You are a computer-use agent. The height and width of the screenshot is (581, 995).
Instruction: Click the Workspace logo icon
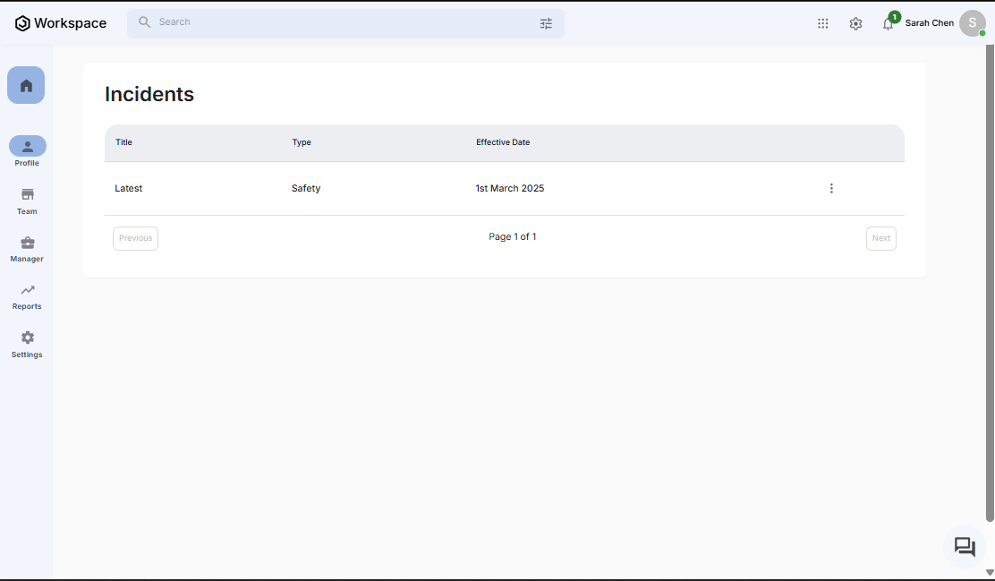(x=22, y=23)
